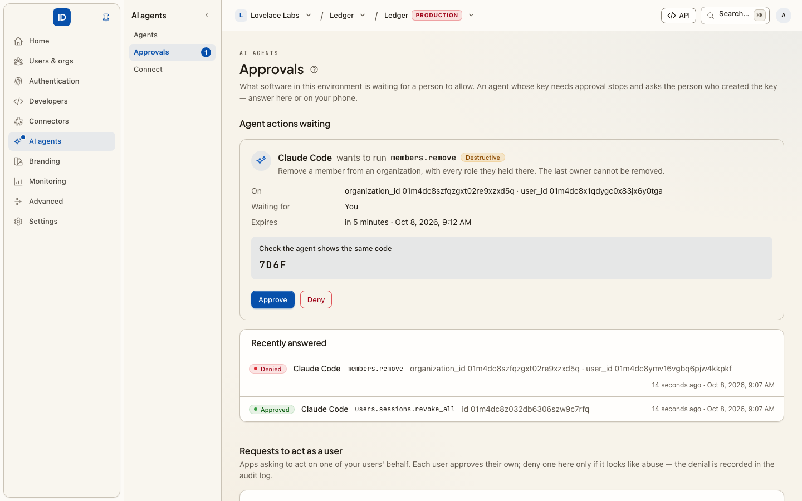Select the Approvals subpage
The image size is (802, 501).
click(172, 52)
